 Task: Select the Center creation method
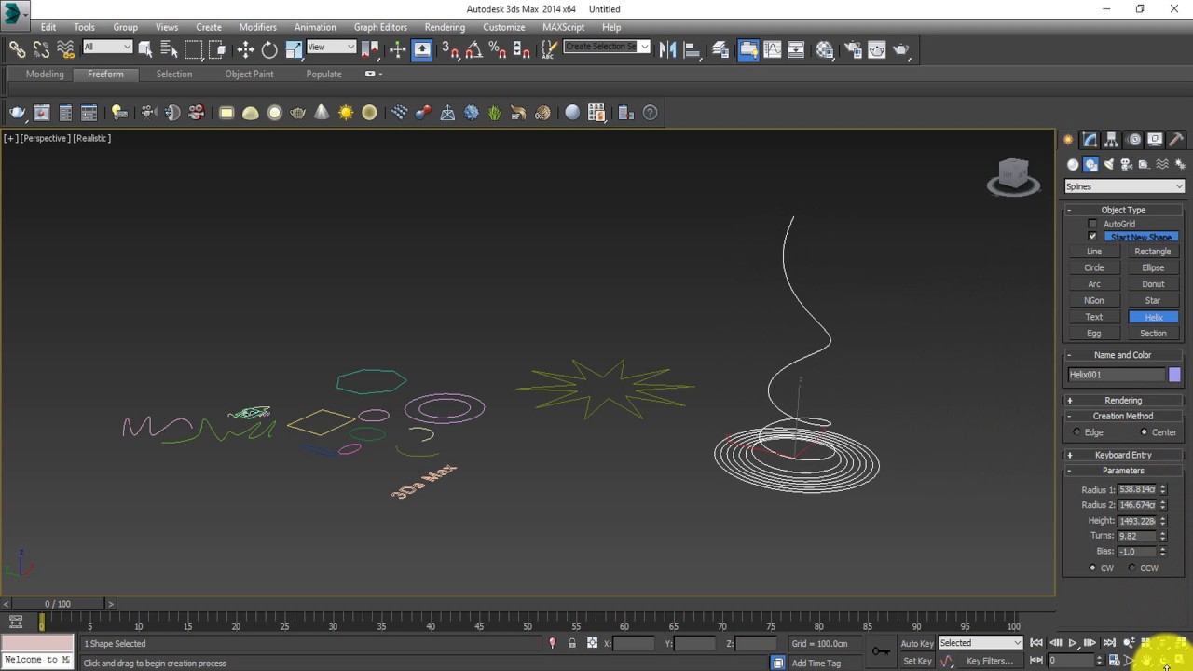(x=1145, y=432)
